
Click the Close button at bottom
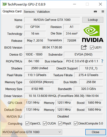(95, 132)
